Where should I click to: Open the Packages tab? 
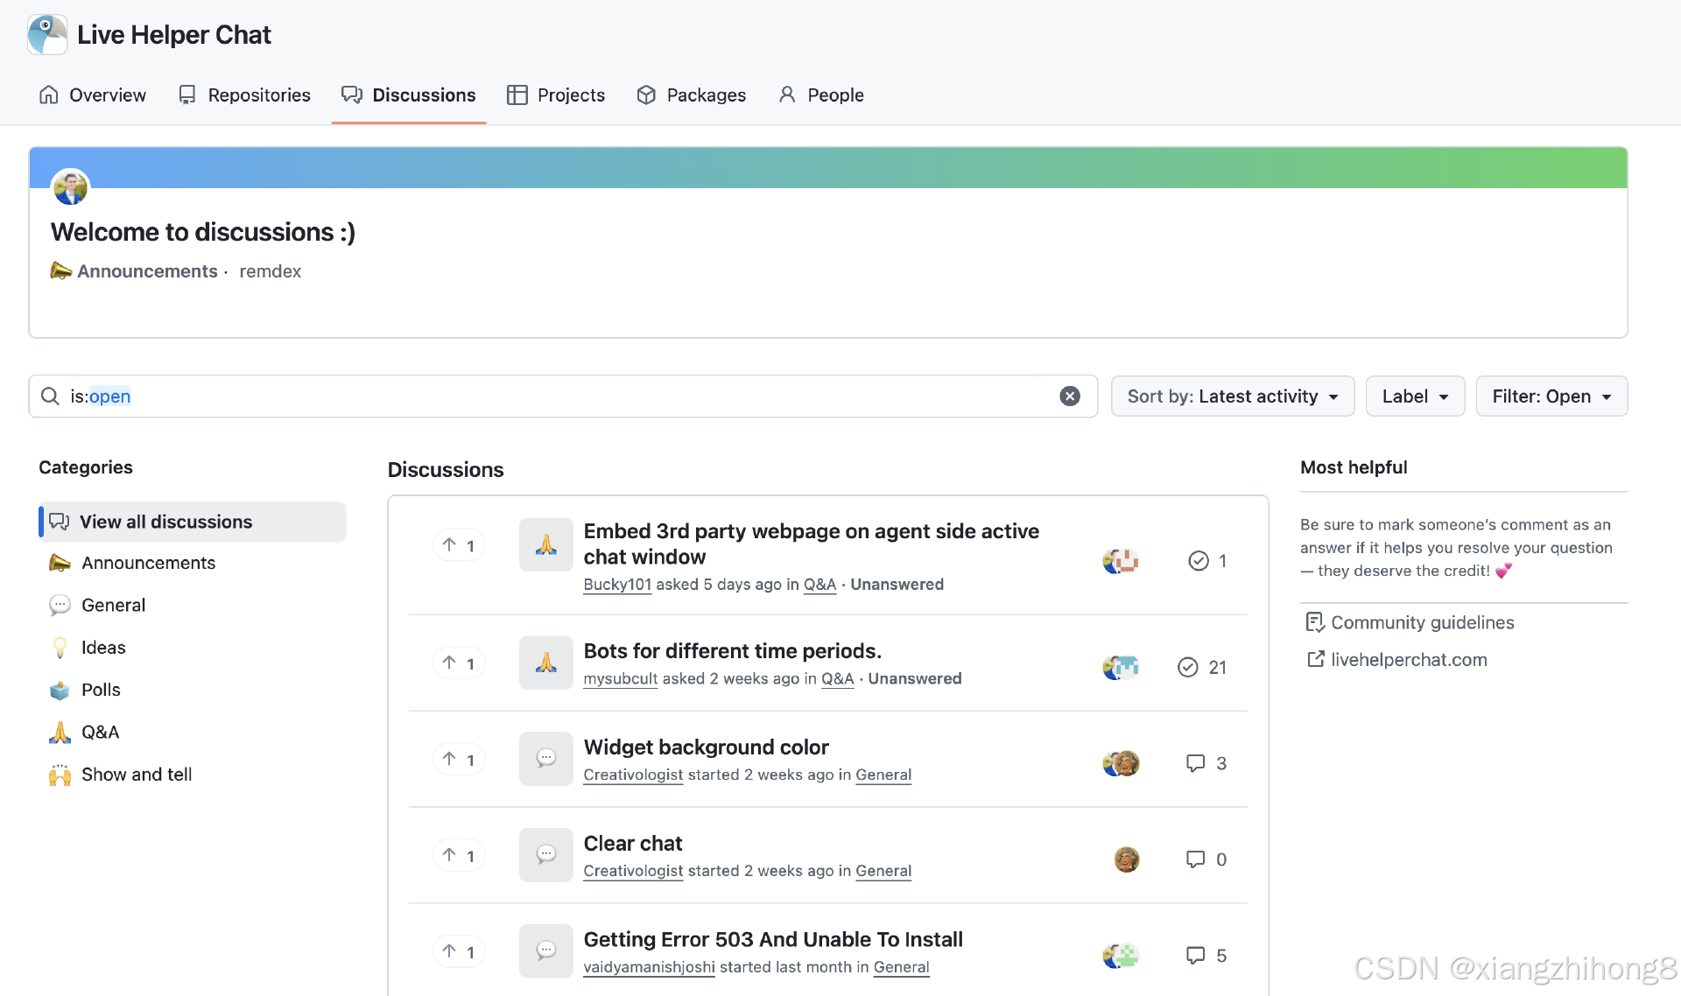click(692, 95)
